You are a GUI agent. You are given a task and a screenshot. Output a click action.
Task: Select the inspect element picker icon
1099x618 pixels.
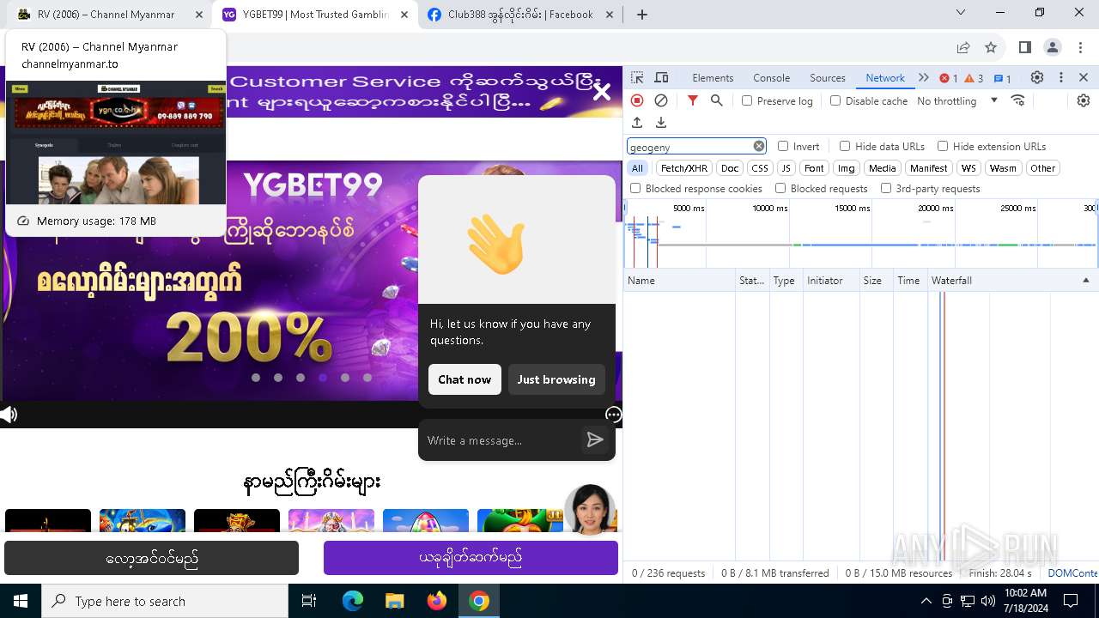pos(637,77)
